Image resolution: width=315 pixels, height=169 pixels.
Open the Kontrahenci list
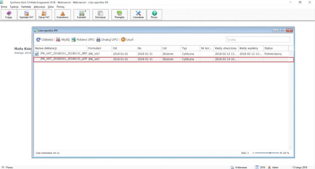coord(63,14)
